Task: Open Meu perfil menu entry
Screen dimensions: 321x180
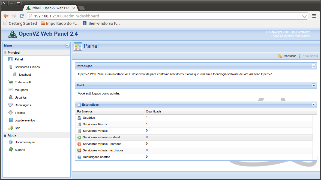Action: click(x=21, y=90)
